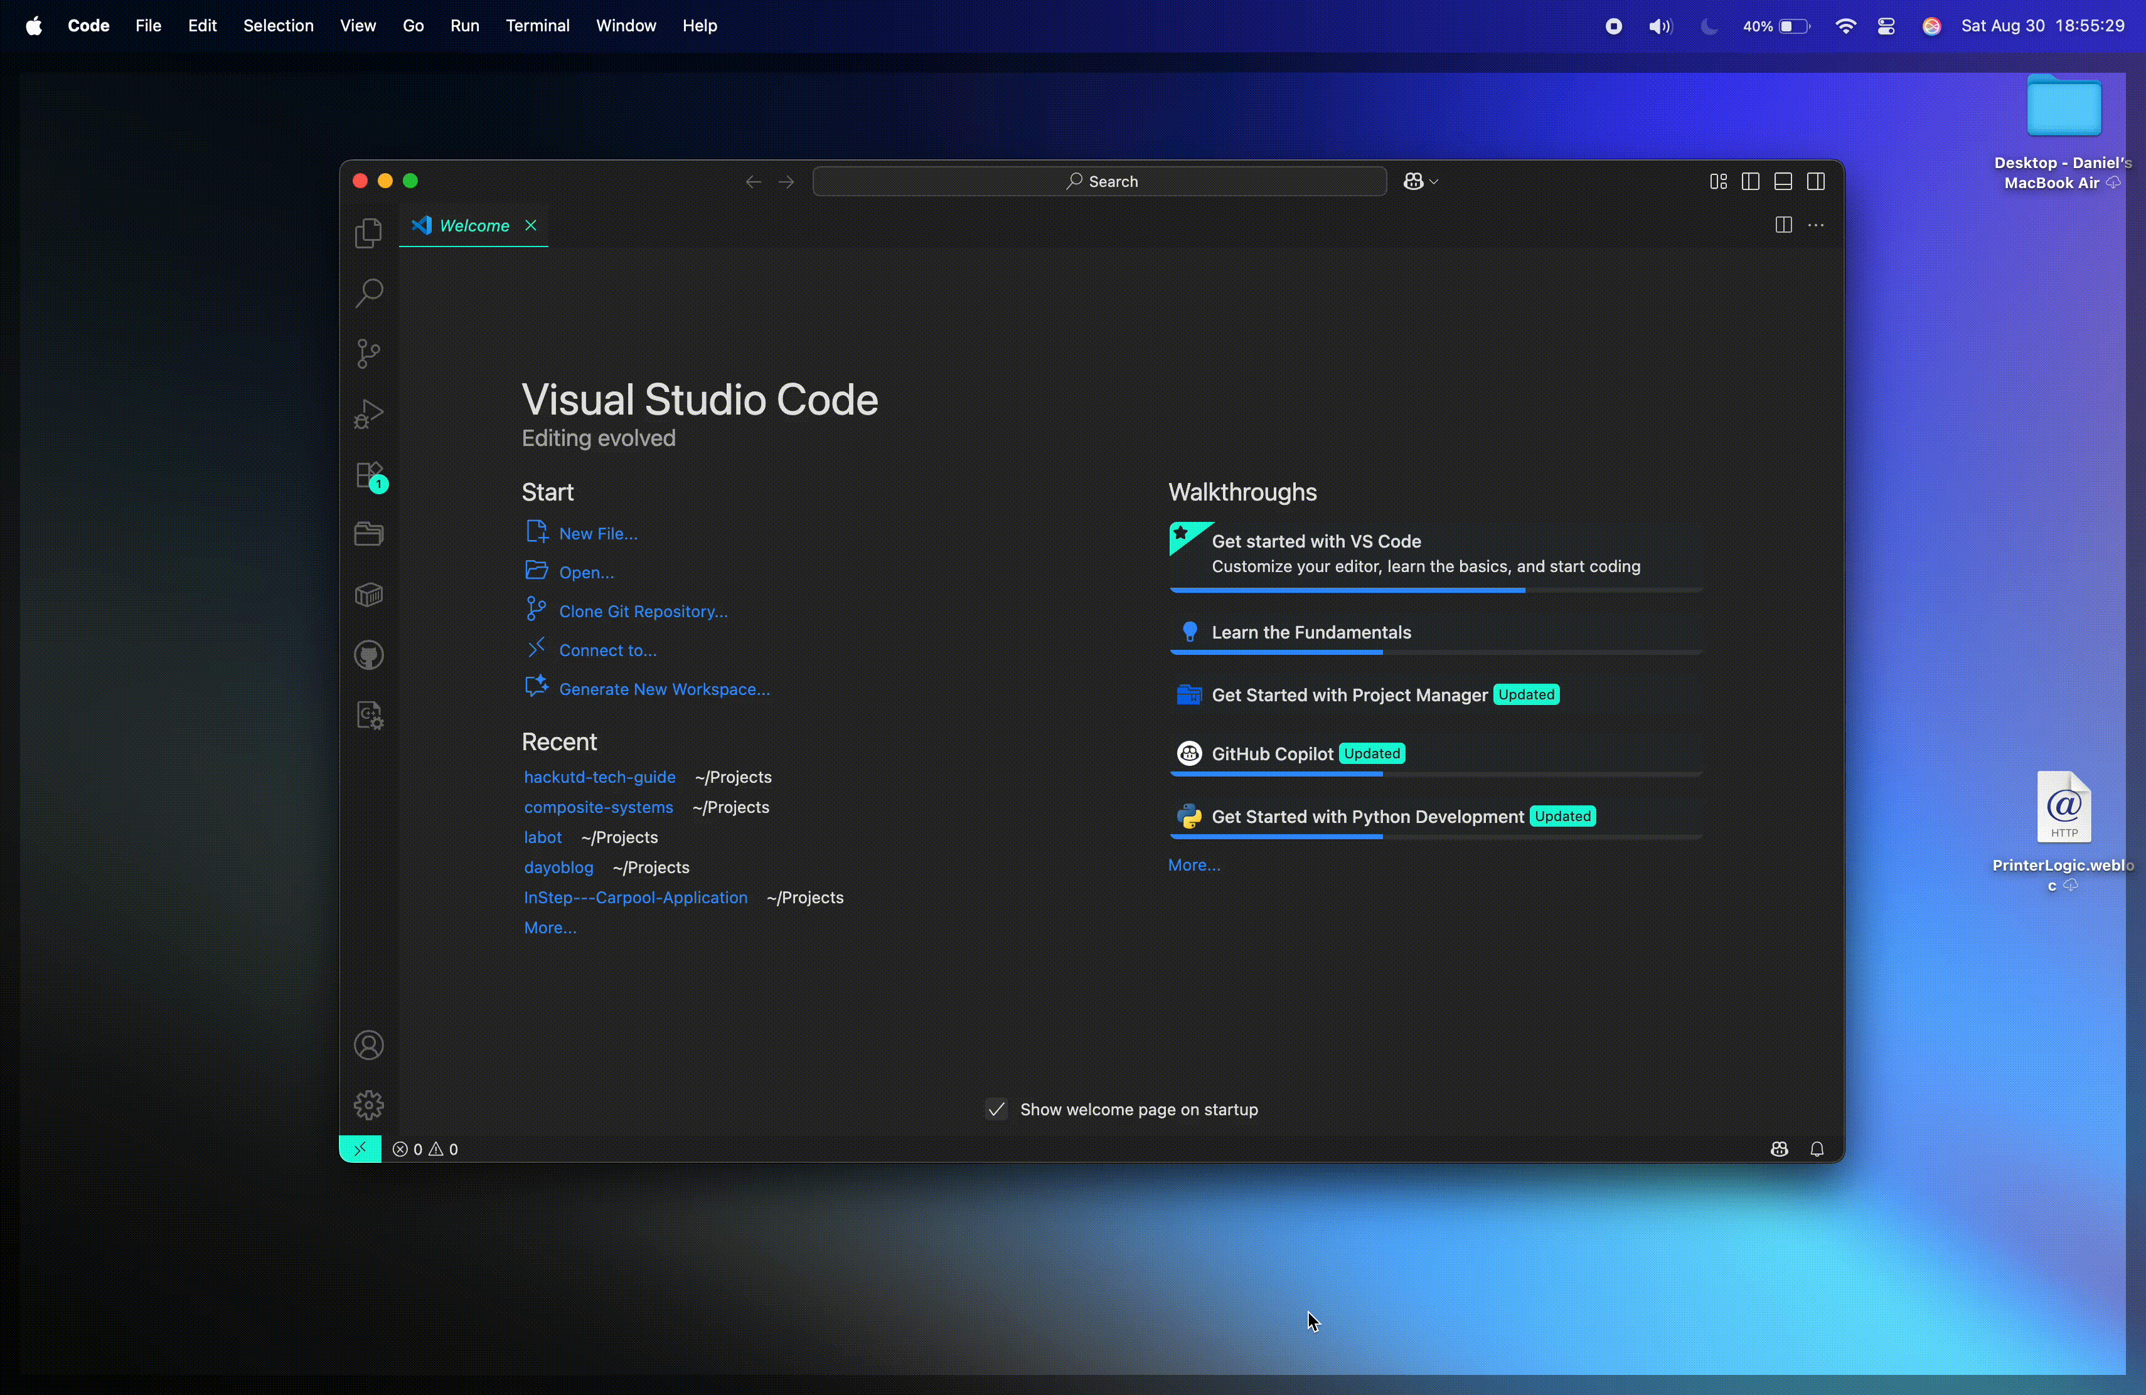Open the Extensions view with update badge
Viewport: 2146px width, 1395px height.
(370, 476)
